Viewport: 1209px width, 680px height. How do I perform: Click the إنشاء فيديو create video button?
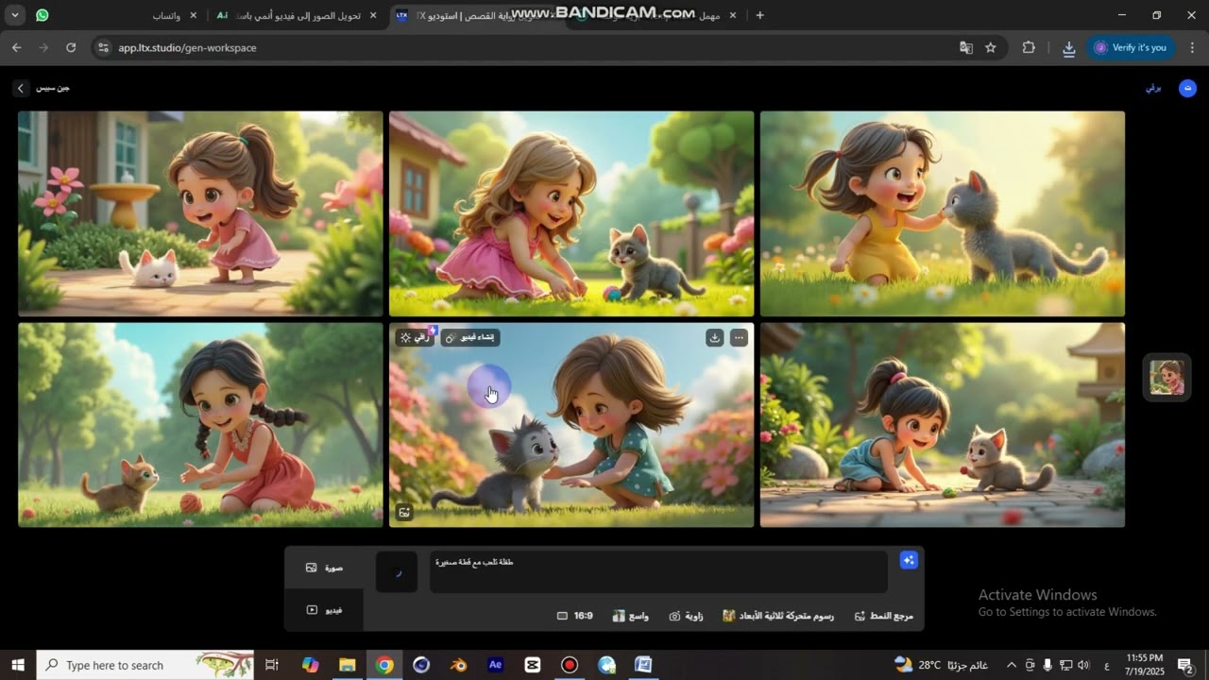469,337
